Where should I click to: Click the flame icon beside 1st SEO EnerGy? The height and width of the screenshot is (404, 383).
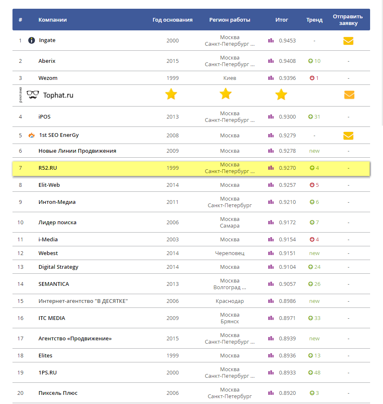coord(32,135)
